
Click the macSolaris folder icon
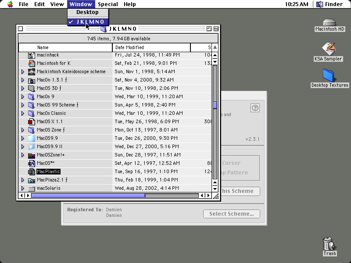click(x=32, y=188)
